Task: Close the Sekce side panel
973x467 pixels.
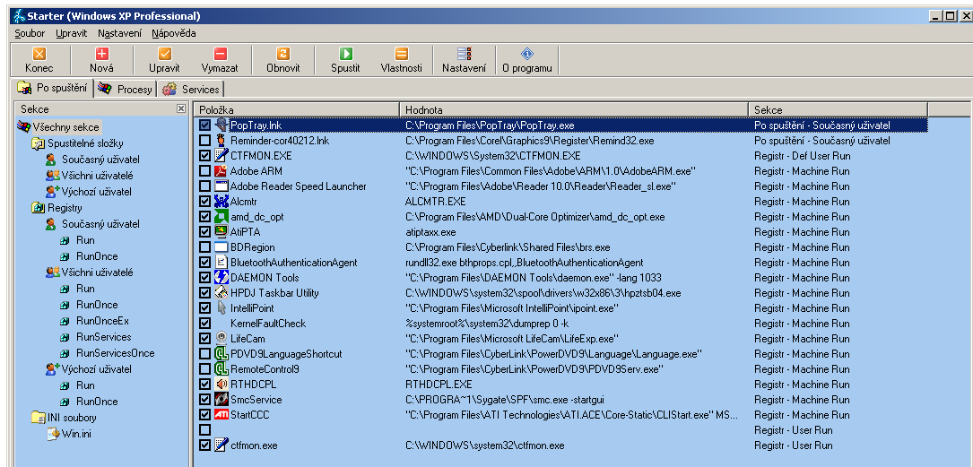Action: coord(180,108)
